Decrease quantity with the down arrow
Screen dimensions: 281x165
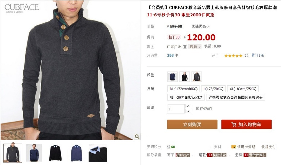(188, 111)
